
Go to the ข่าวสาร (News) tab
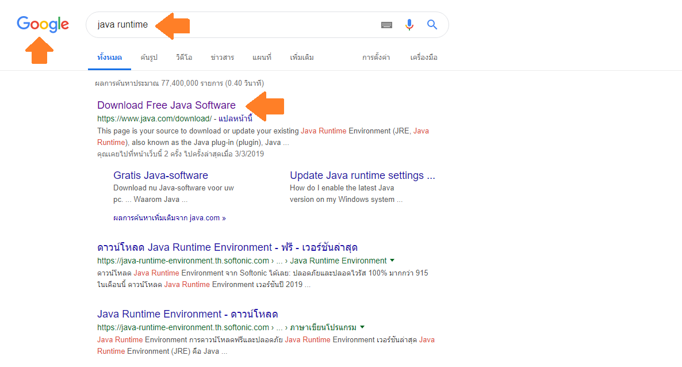(222, 58)
